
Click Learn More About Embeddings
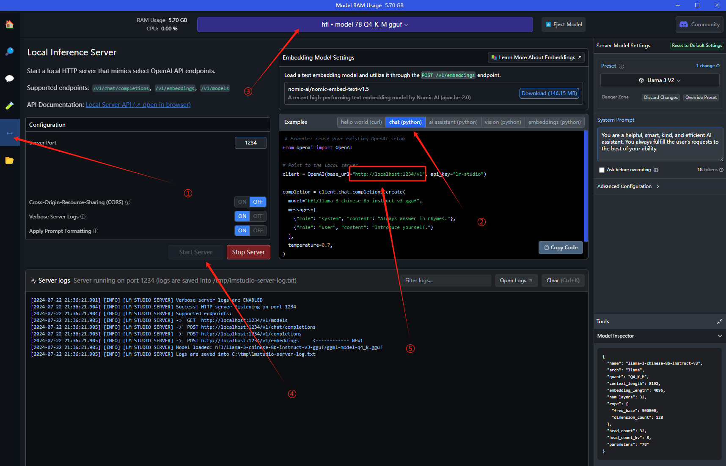536,57
